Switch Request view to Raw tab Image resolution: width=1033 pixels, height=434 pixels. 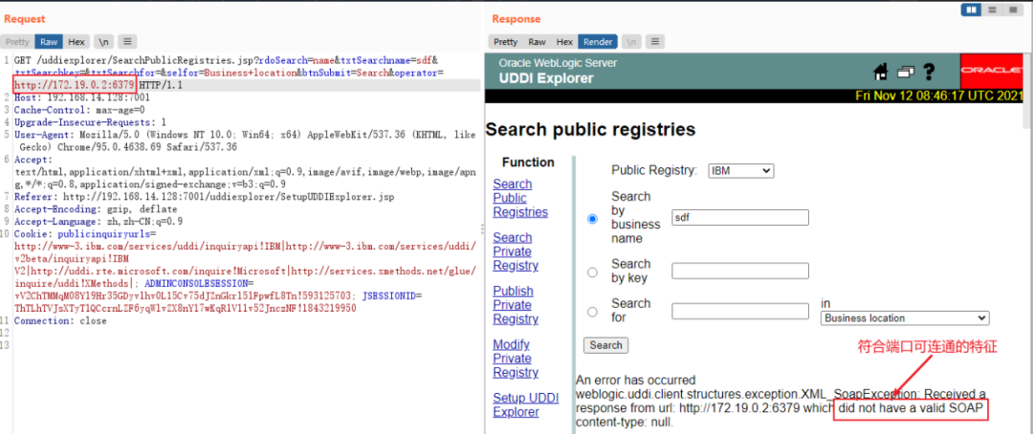click(x=49, y=41)
